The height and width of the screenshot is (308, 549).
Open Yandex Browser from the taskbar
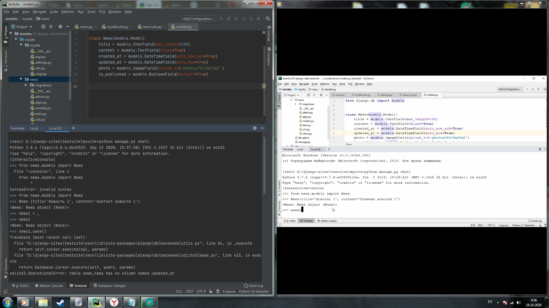[x=114, y=302]
